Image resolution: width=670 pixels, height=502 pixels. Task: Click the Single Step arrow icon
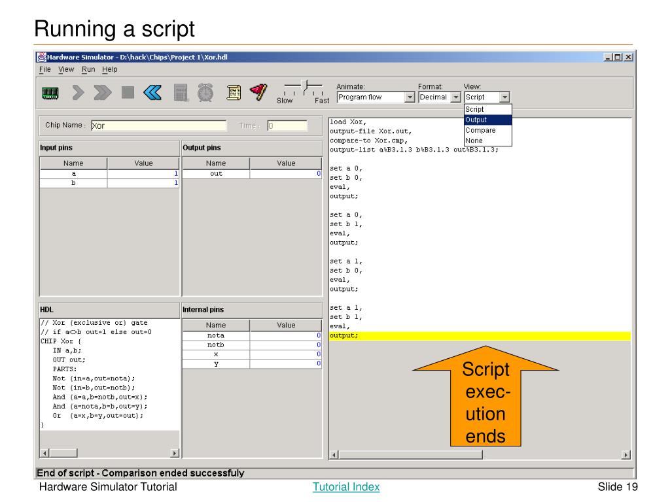(x=78, y=92)
